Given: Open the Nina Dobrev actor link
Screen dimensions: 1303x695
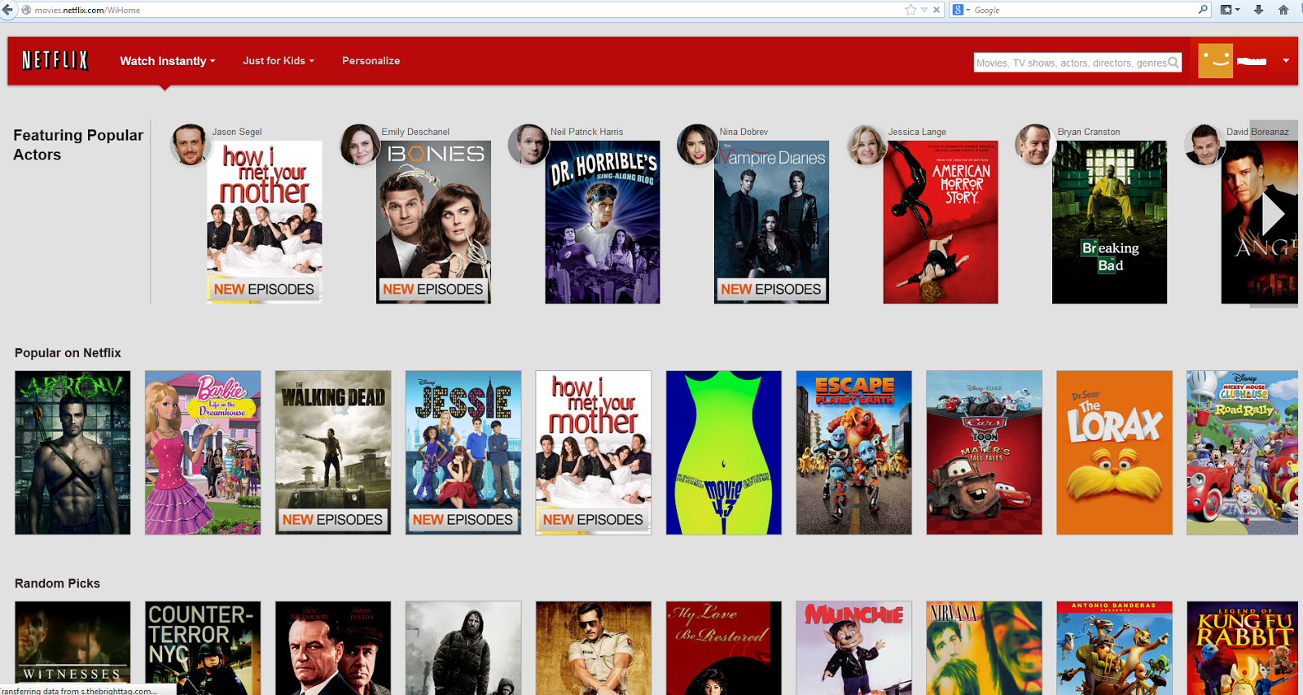Looking at the screenshot, I should click(x=744, y=132).
